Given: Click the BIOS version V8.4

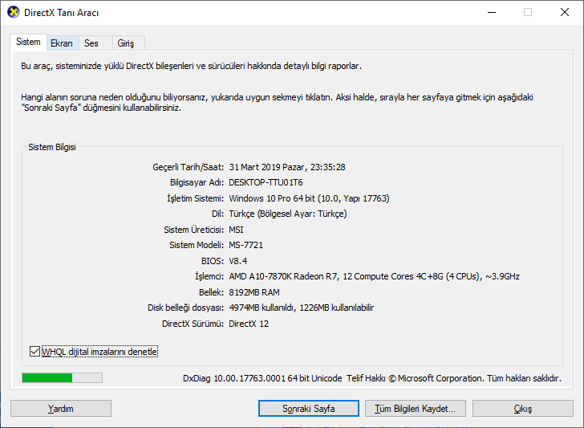Looking at the screenshot, I should [238, 261].
